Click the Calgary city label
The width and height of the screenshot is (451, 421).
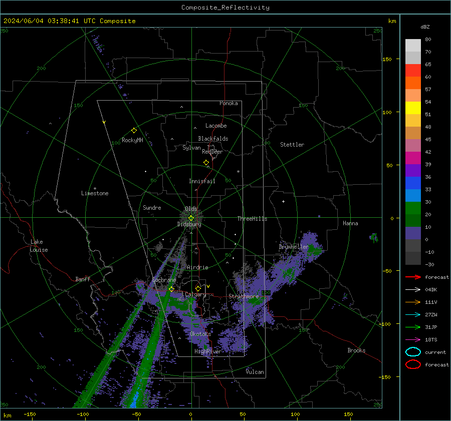click(195, 294)
